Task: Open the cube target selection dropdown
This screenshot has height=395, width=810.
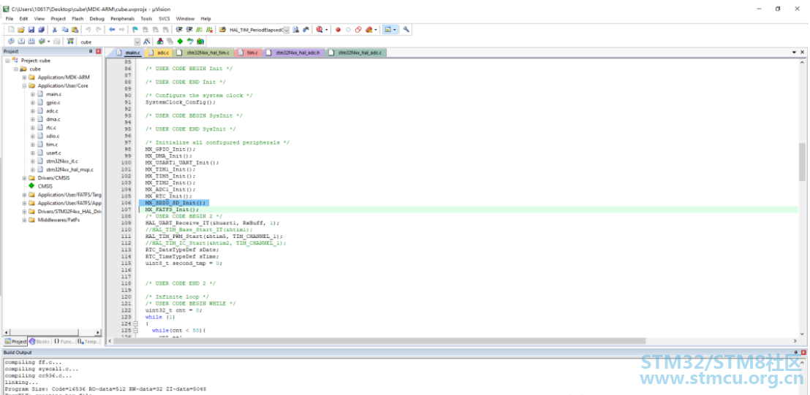Action: [x=137, y=42]
